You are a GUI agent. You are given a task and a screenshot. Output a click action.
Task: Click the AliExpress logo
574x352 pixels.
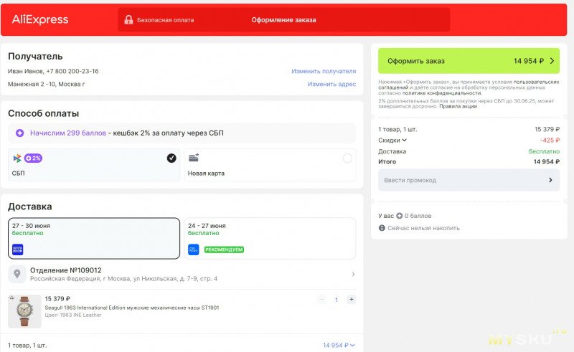[x=40, y=19]
